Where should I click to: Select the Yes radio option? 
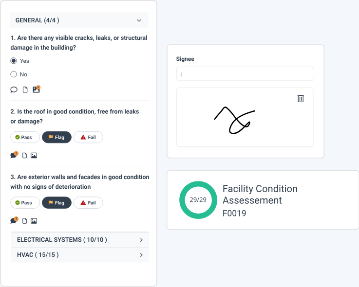tap(14, 61)
